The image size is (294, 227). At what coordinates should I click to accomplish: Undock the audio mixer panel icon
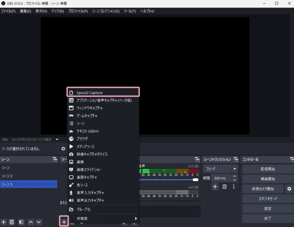197,159
